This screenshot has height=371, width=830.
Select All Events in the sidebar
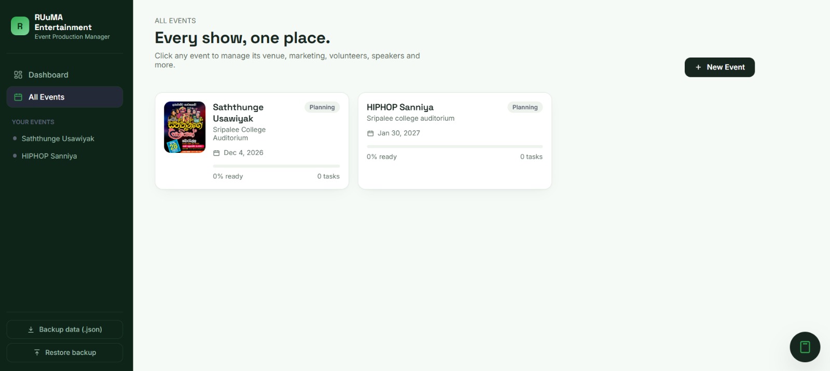(x=65, y=97)
